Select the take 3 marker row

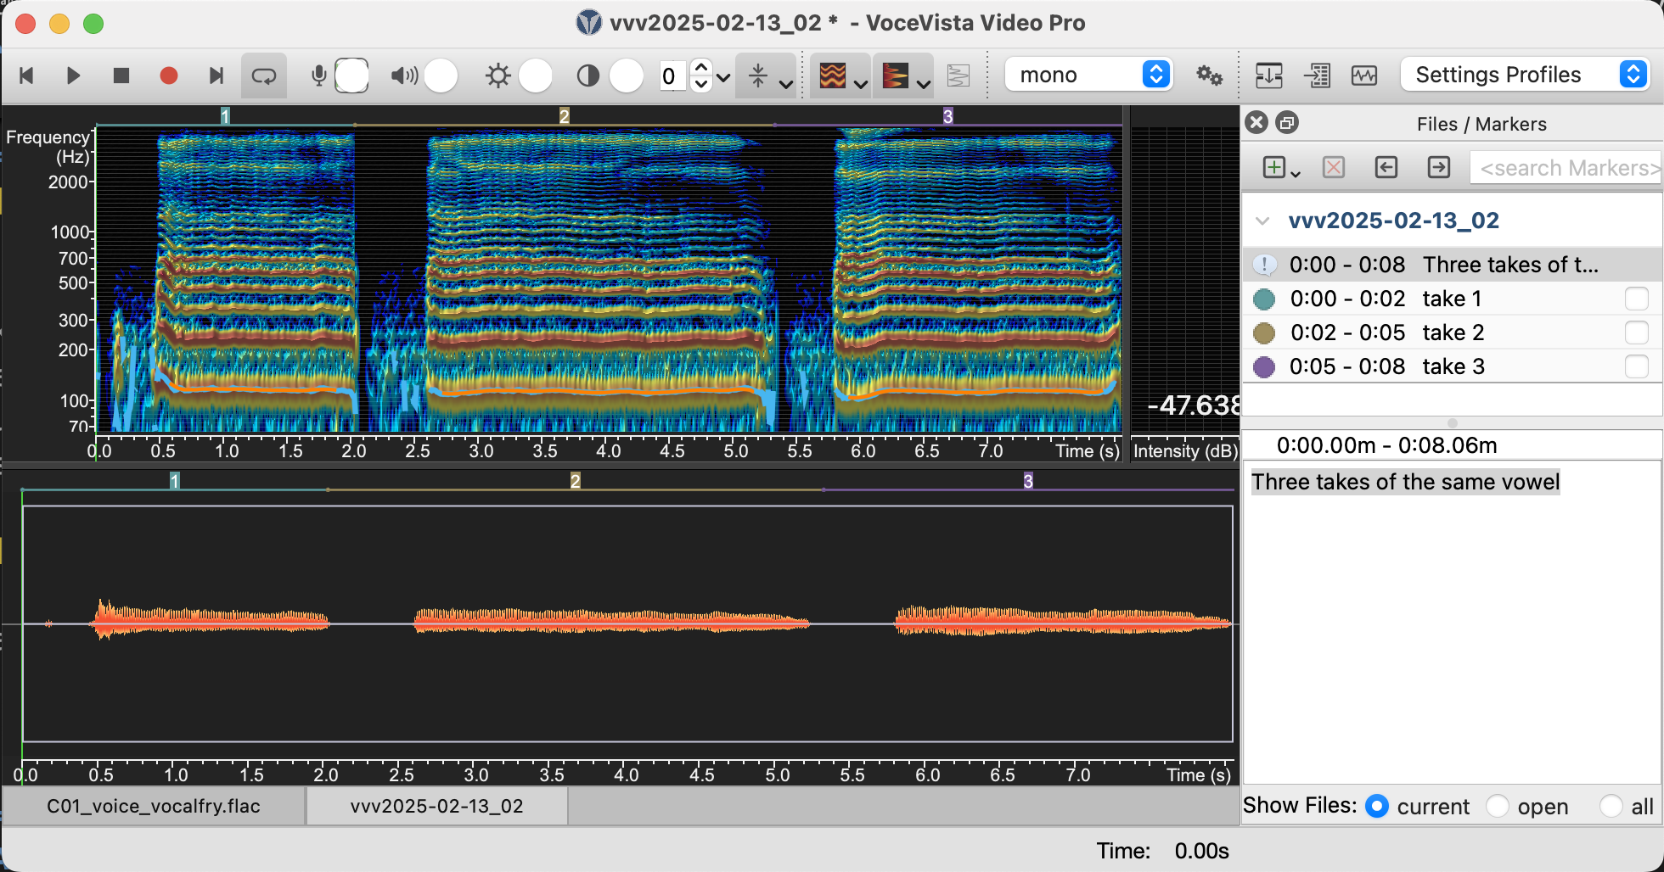click(1452, 366)
